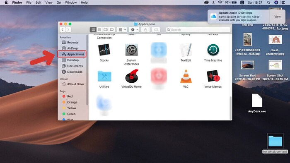The image size is (290, 163).
Task: Open Creative Cloud menu bar icon
Action: [206, 2]
